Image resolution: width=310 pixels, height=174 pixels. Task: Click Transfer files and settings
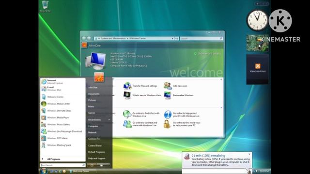[140, 86]
